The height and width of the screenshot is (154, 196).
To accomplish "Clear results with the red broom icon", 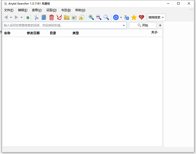I will (59, 17).
